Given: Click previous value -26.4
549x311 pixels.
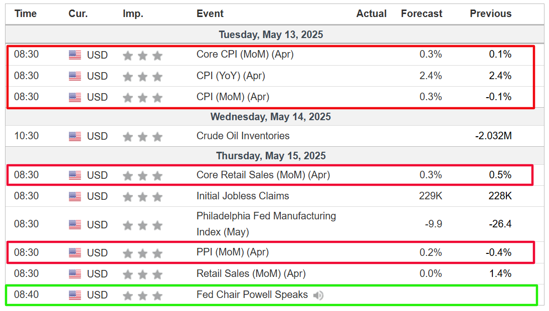Looking at the screenshot, I should click(500, 224).
